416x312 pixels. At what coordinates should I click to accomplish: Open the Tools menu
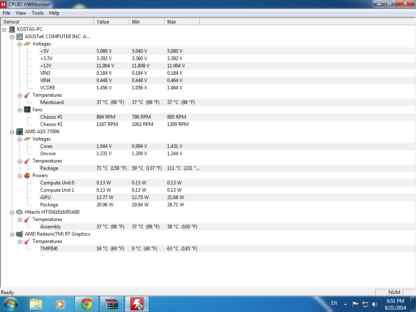pyautogui.click(x=37, y=13)
